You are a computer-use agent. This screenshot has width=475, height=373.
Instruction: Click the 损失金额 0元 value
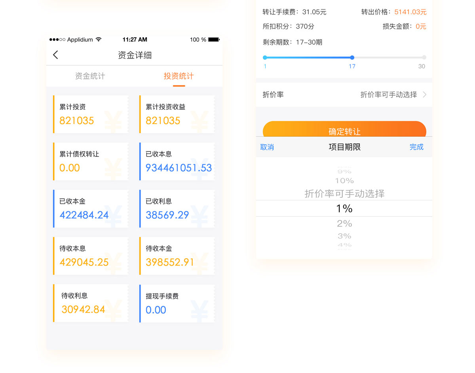pyautogui.click(x=421, y=26)
